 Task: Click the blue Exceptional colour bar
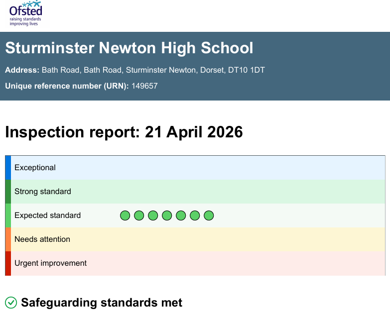click(x=8, y=168)
